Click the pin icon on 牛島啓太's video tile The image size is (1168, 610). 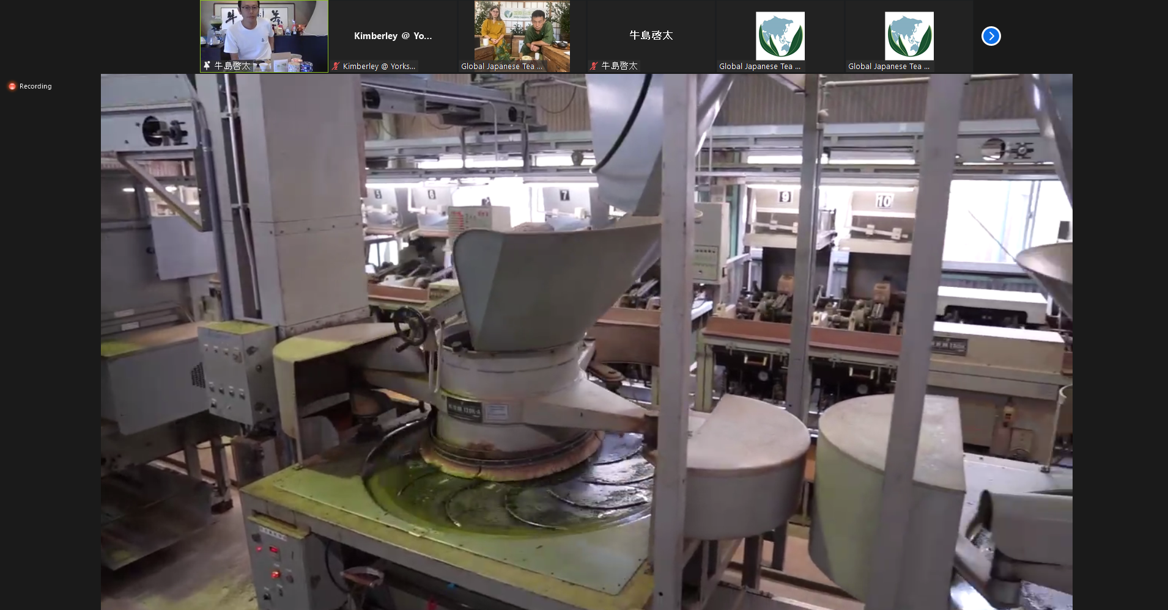click(207, 65)
